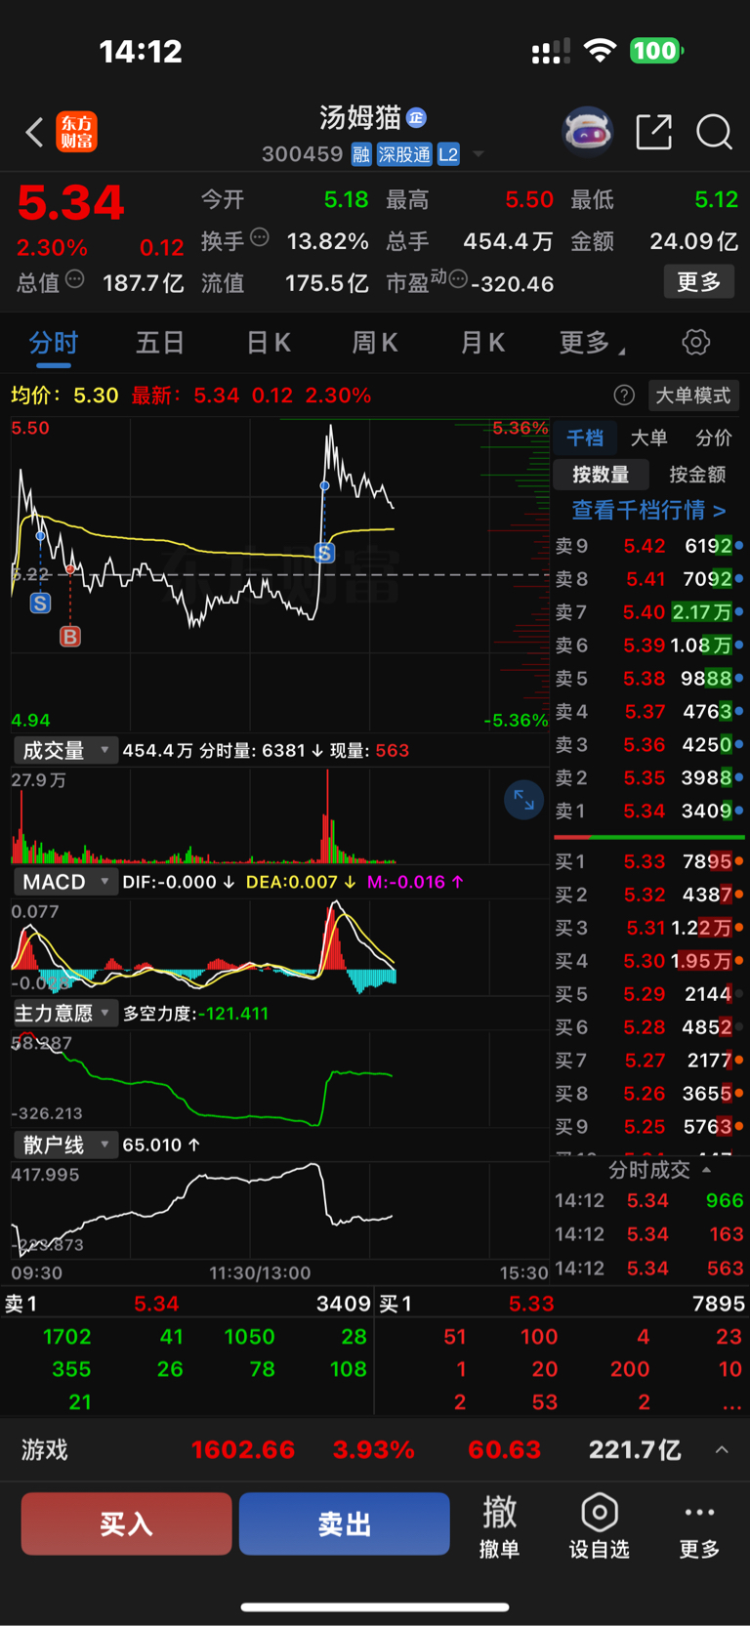Switch to 月K tab

click(x=482, y=343)
